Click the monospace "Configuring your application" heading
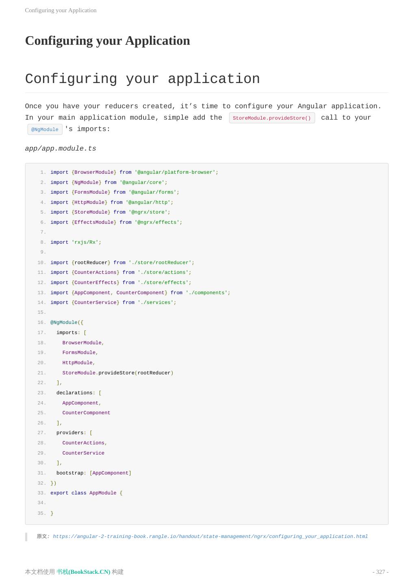The width and height of the screenshot is (414, 586). point(142,79)
